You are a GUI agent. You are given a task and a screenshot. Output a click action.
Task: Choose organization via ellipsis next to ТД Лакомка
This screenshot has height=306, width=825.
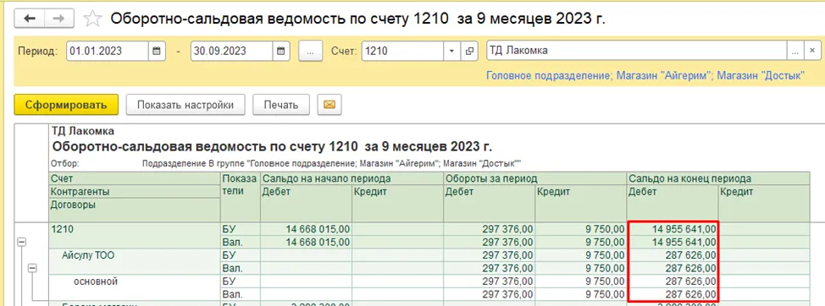click(x=795, y=51)
